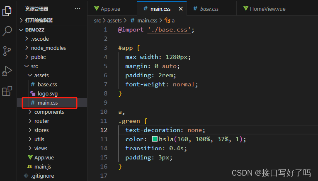The height and width of the screenshot is (181, 318).
Task: Expand the .vscode folder
Action: point(52,39)
